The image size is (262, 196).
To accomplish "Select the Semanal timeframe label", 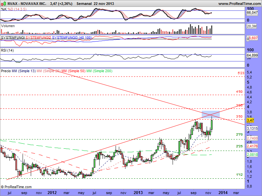I will pos(84,4).
